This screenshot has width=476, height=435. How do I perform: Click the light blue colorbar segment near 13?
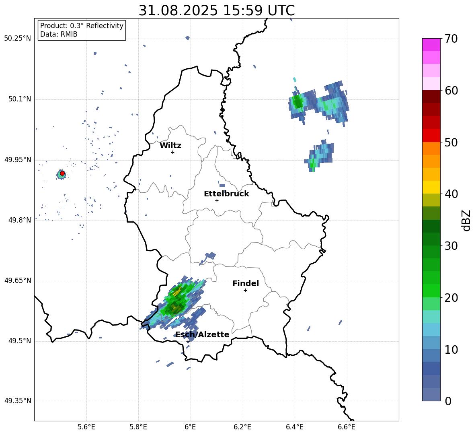(431, 330)
